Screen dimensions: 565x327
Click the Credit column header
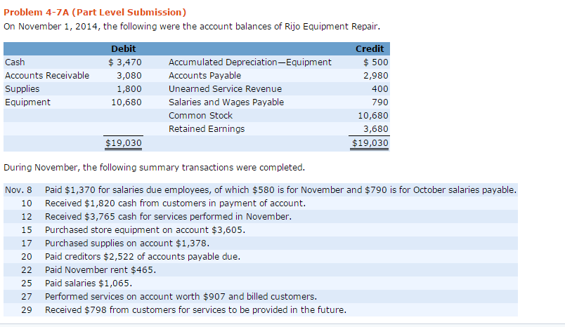coord(370,48)
